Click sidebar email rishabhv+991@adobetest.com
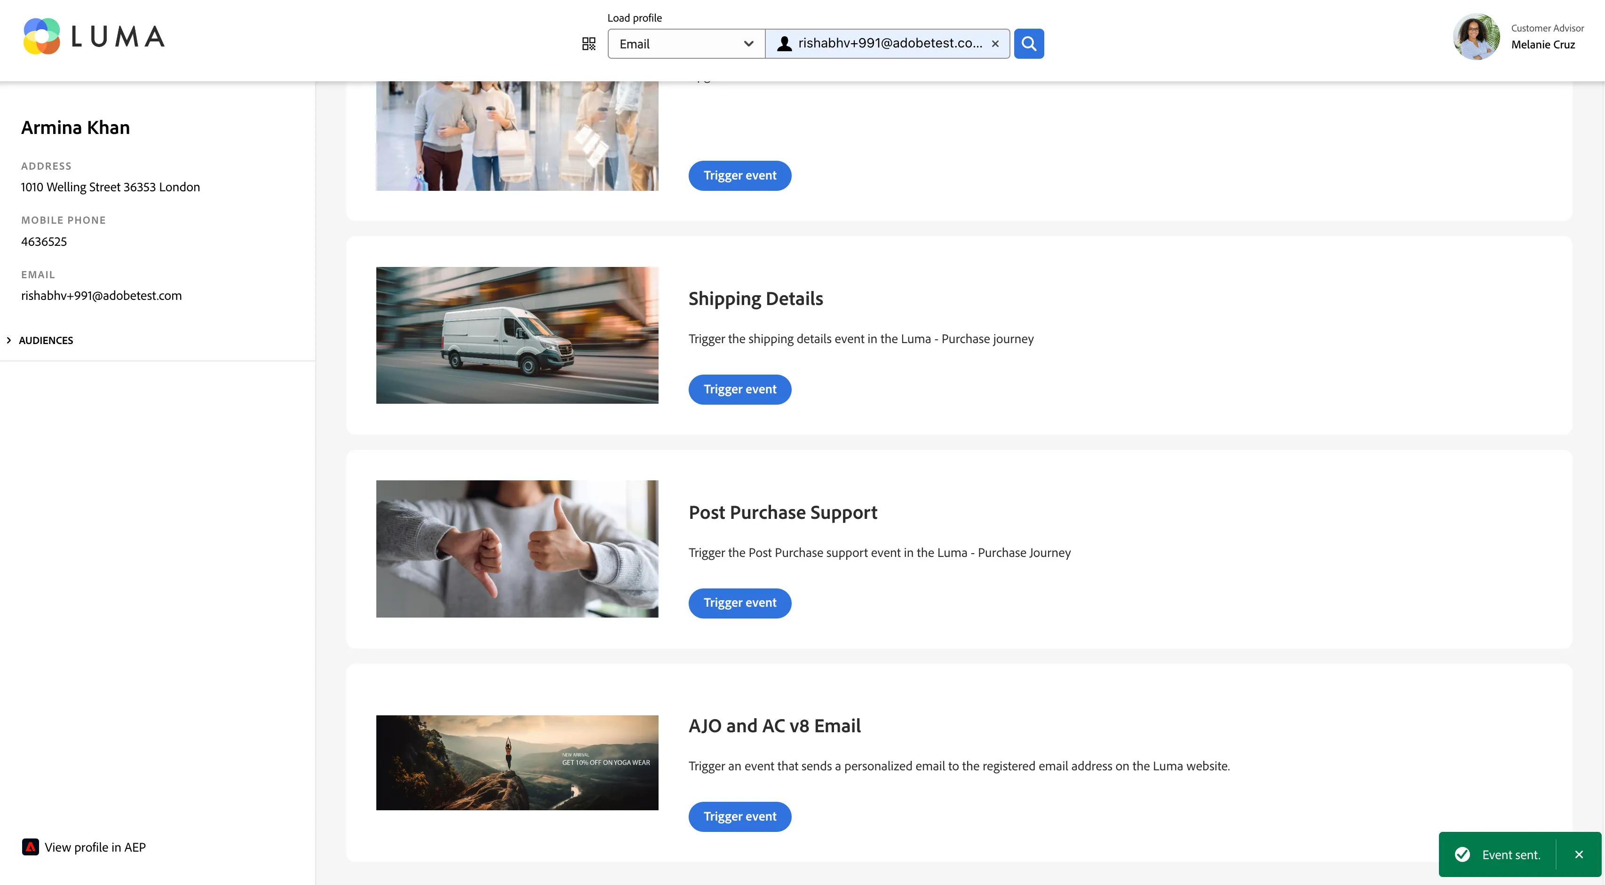 [x=102, y=296]
